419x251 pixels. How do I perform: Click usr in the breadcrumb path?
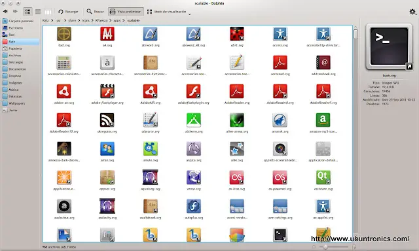point(58,20)
